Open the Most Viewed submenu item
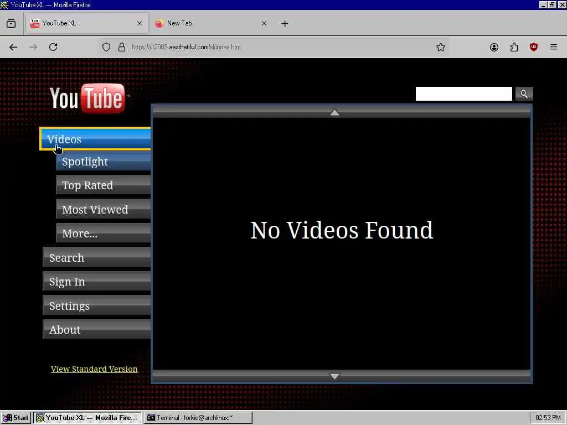This screenshot has width=567, height=425. click(x=104, y=209)
